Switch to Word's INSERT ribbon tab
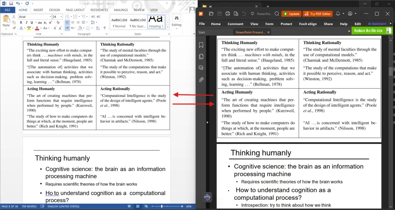Image resolution: width=395 pixels, height=210 pixels. [38, 10]
